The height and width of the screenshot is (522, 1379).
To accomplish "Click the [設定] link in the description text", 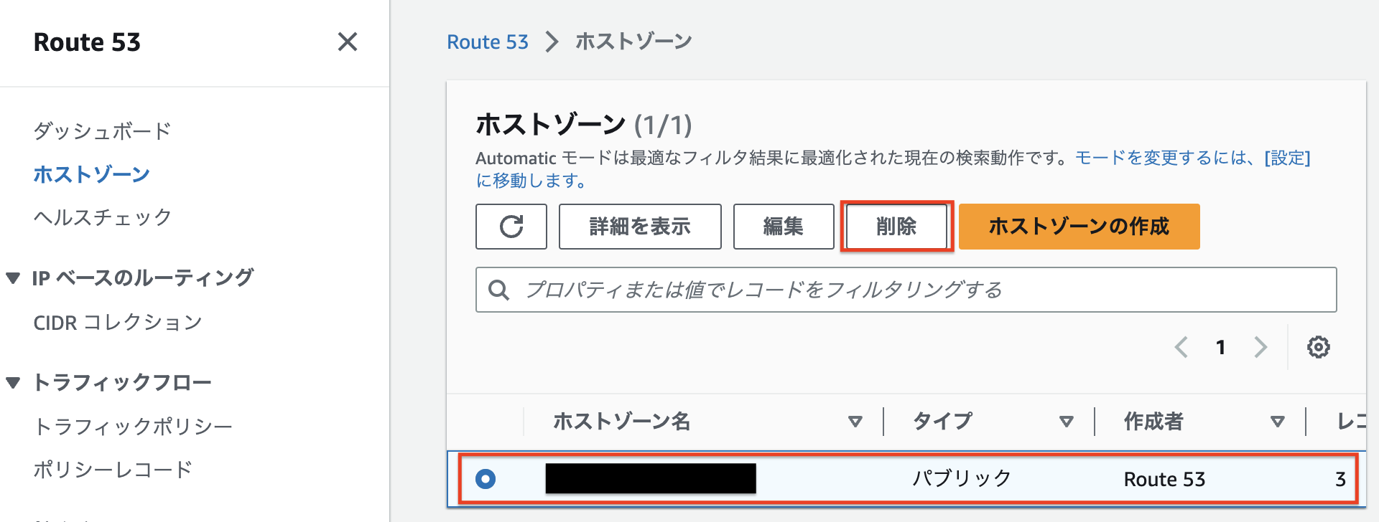I will point(1286,158).
